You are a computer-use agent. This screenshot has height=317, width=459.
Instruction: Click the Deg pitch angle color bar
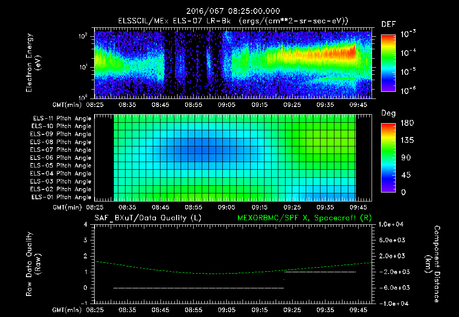coord(388,158)
